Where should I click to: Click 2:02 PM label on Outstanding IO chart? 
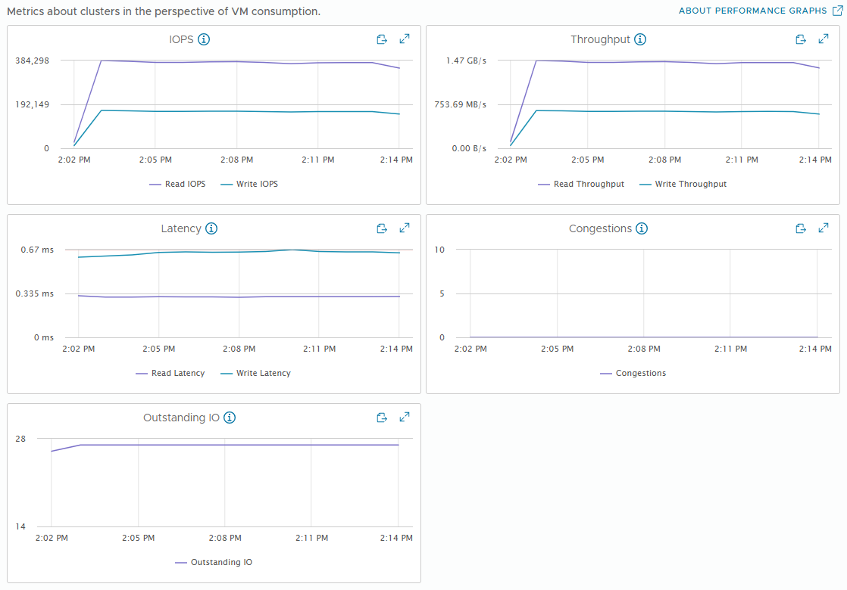pyautogui.click(x=52, y=538)
